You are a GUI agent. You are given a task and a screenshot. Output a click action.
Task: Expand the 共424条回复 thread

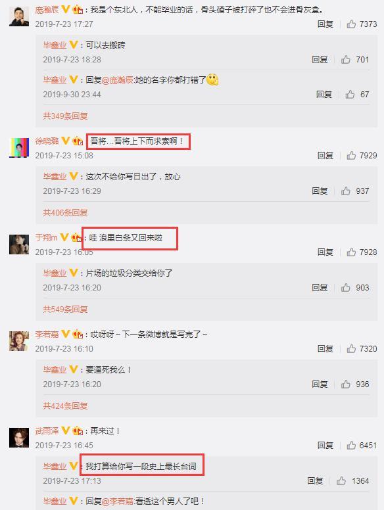pyautogui.click(x=65, y=406)
